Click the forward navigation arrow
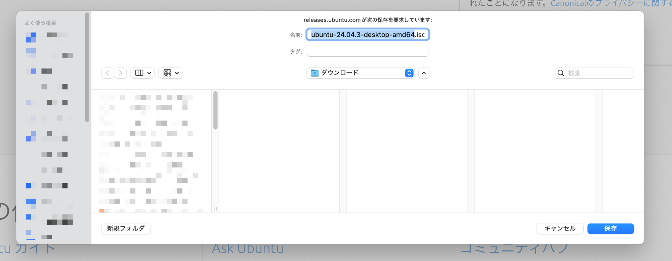The image size is (672, 261). click(120, 73)
